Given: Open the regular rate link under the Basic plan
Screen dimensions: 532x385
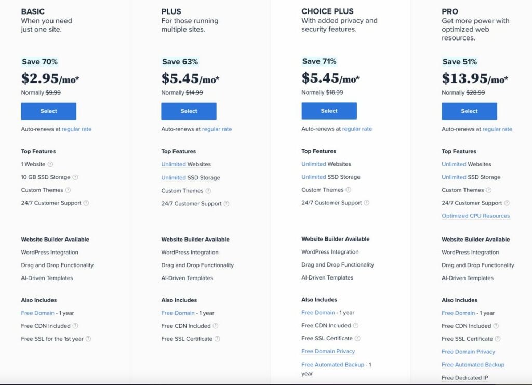Looking at the screenshot, I should (x=77, y=129).
